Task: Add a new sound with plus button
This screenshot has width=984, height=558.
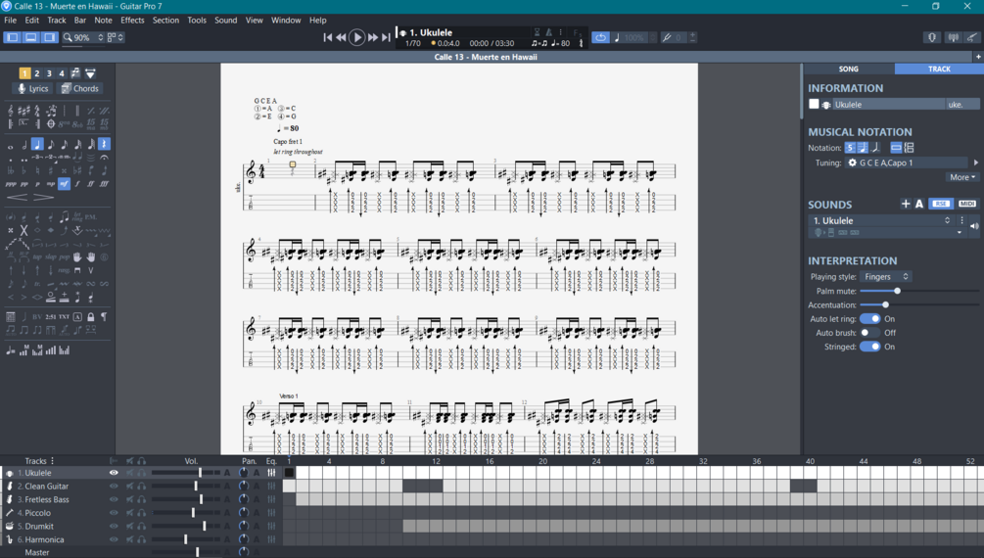Action: click(x=906, y=204)
